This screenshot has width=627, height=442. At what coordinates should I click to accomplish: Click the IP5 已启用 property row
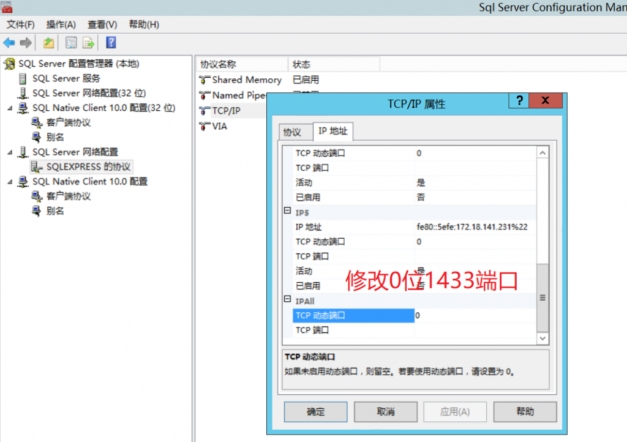[x=415, y=286]
